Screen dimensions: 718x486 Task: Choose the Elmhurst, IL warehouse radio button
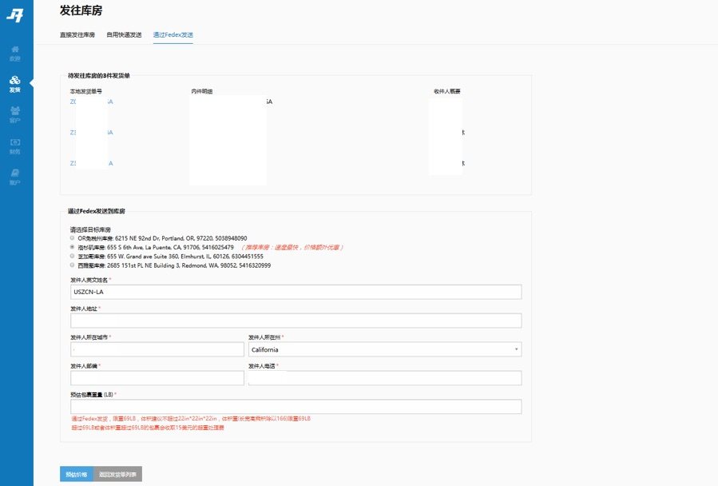tap(73, 256)
